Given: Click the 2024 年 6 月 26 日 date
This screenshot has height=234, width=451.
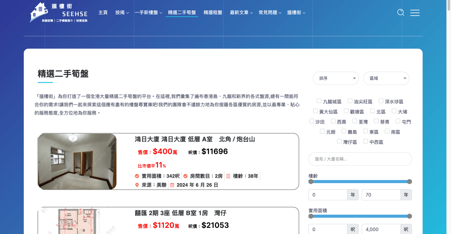Looking at the screenshot, I should pos(197,185).
